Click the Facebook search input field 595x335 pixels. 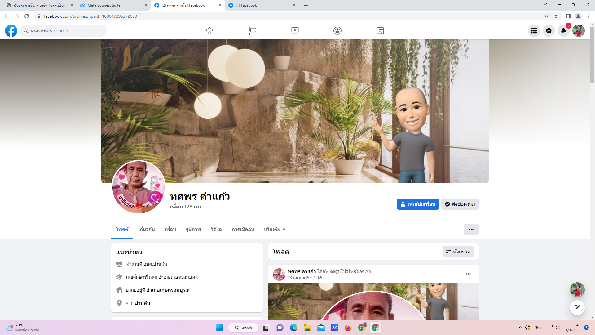65,31
